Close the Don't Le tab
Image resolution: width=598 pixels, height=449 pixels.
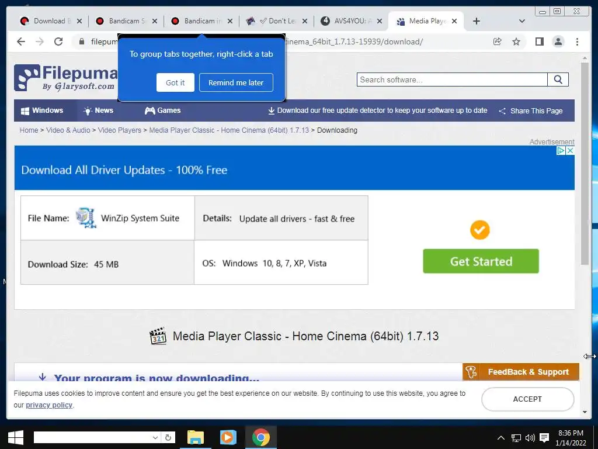[x=305, y=21]
